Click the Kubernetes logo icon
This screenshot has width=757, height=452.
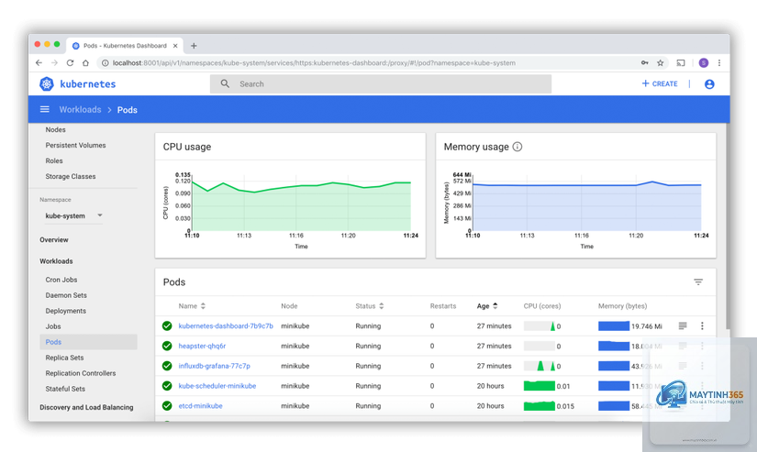(47, 84)
